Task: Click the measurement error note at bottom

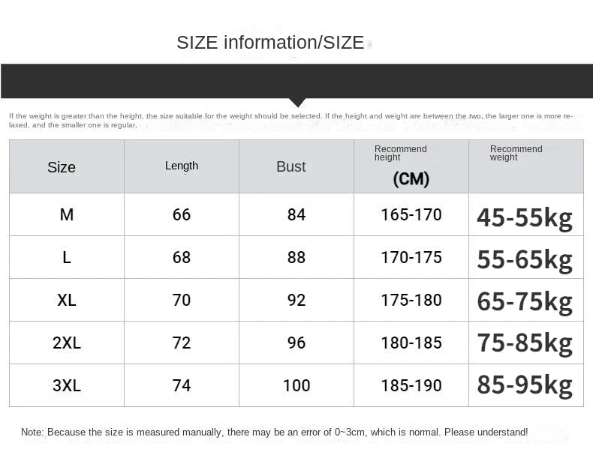Action: click(x=275, y=433)
